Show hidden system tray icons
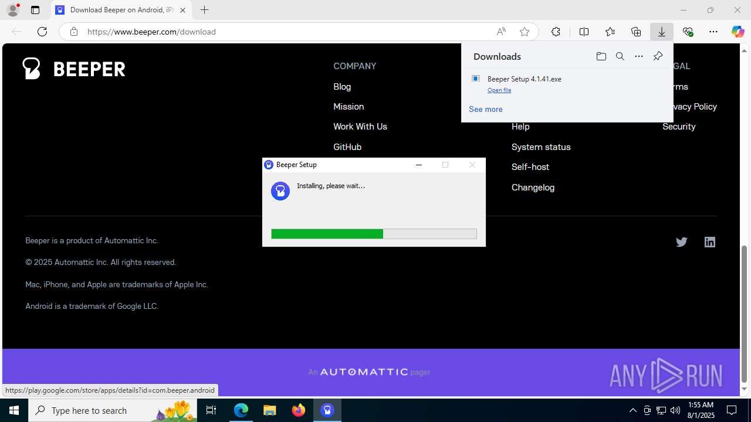This screenshot has width=751, height=422. click(x=632, y=410)
